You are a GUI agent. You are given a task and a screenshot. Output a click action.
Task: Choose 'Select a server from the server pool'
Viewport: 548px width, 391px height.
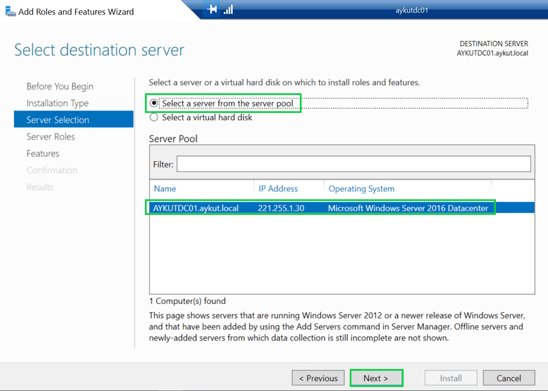[x=154, y=103]
